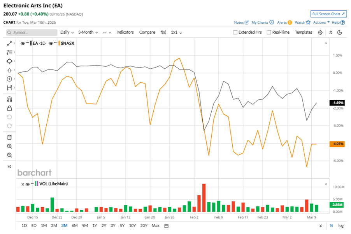351x234 pixels.
Task: Zoom in using the magnifier plus icon
Action: 9,146
